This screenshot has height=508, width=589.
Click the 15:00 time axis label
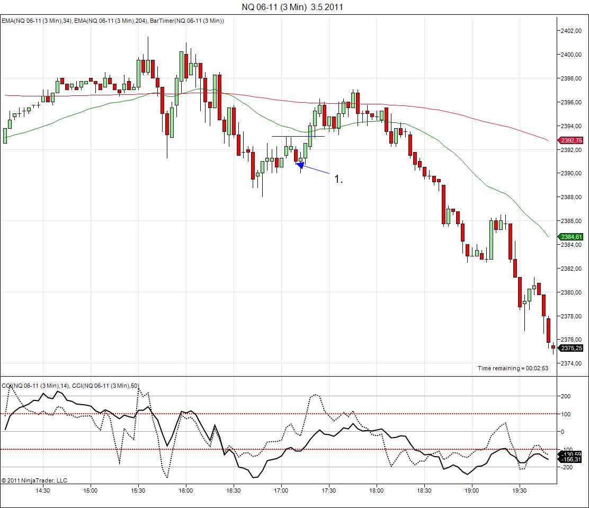91,491
